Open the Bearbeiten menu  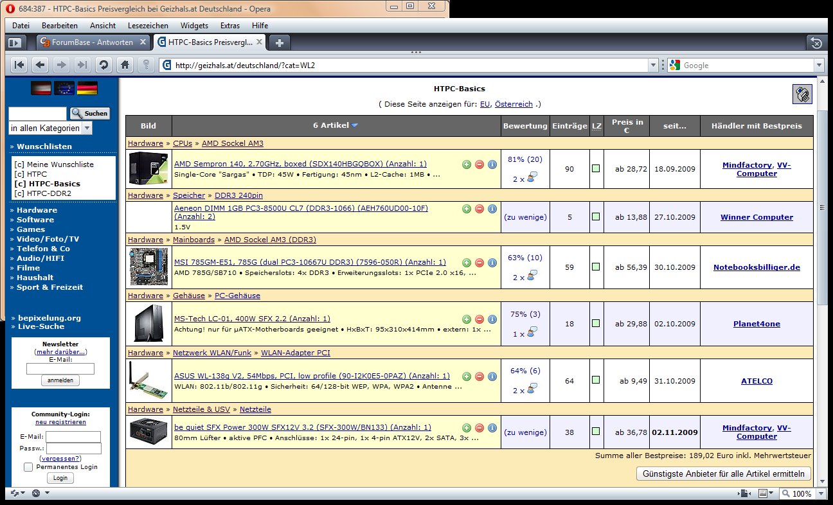tap(60, 26)
